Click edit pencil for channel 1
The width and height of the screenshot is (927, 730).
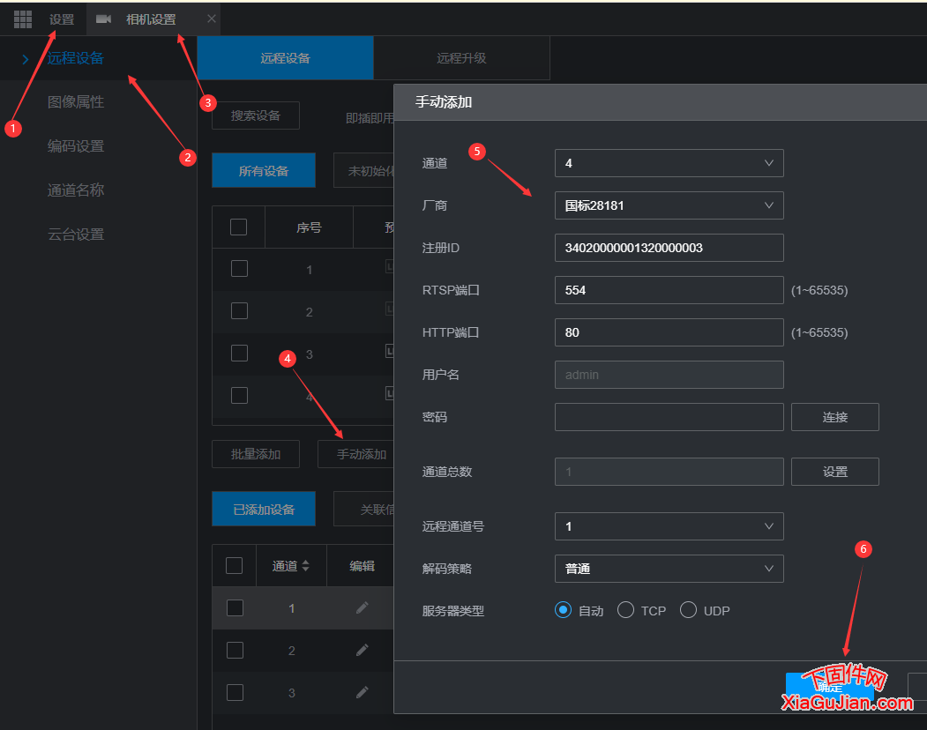362,607
